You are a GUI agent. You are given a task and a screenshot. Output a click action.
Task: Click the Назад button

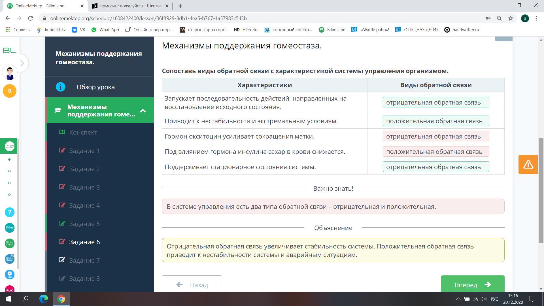click(192, 284)
